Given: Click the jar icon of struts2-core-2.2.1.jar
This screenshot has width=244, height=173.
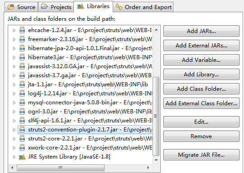Looking at the screenshot, I should click(22, 139).
